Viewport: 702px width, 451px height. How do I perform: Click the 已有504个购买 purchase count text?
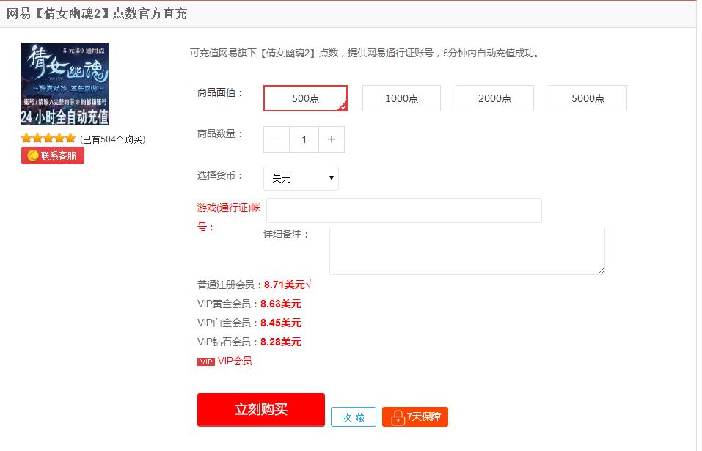tap(113, 139)
